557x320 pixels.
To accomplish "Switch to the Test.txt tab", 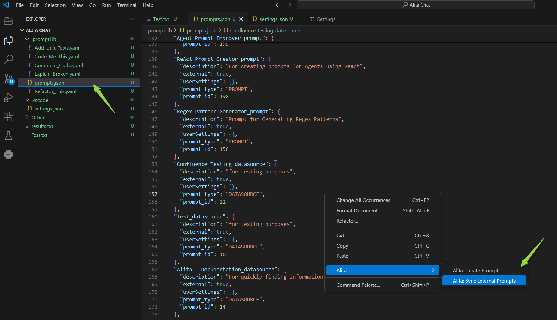I will (x=164, y=19).
